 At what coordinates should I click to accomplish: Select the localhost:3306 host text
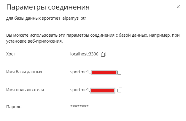coord(84,54)
